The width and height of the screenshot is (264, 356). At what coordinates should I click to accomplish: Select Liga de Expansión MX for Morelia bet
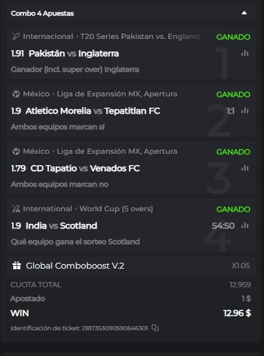(117, 94)
